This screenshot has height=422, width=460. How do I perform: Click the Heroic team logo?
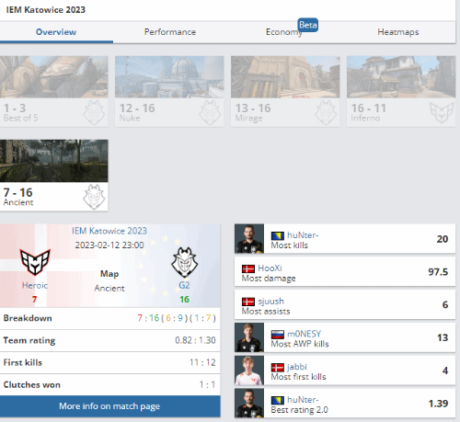[35, 262]
